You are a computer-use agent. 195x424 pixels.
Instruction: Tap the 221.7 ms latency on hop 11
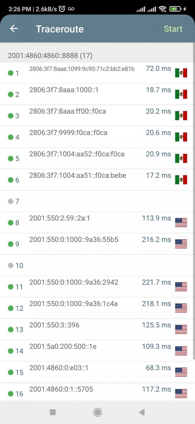coord(156,282)
